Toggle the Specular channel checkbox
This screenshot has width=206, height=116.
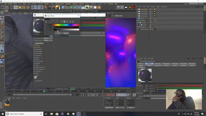click(x=44, y=47)
